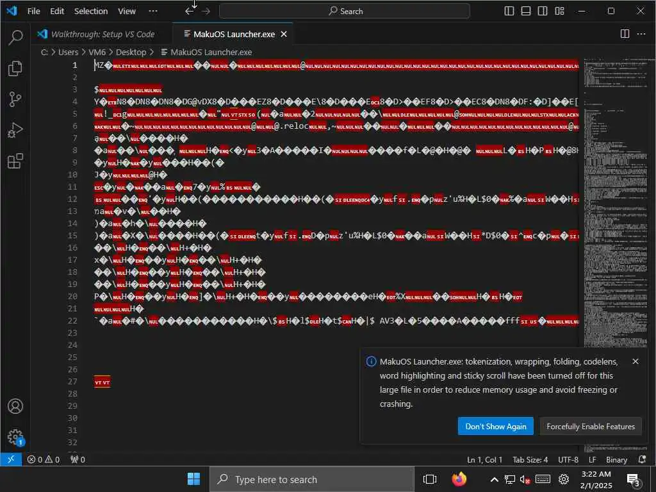The height and width of the screenshot is (492, 656).
Task: Open the Explorer view in the activity bar
Action: click(15, 68)
